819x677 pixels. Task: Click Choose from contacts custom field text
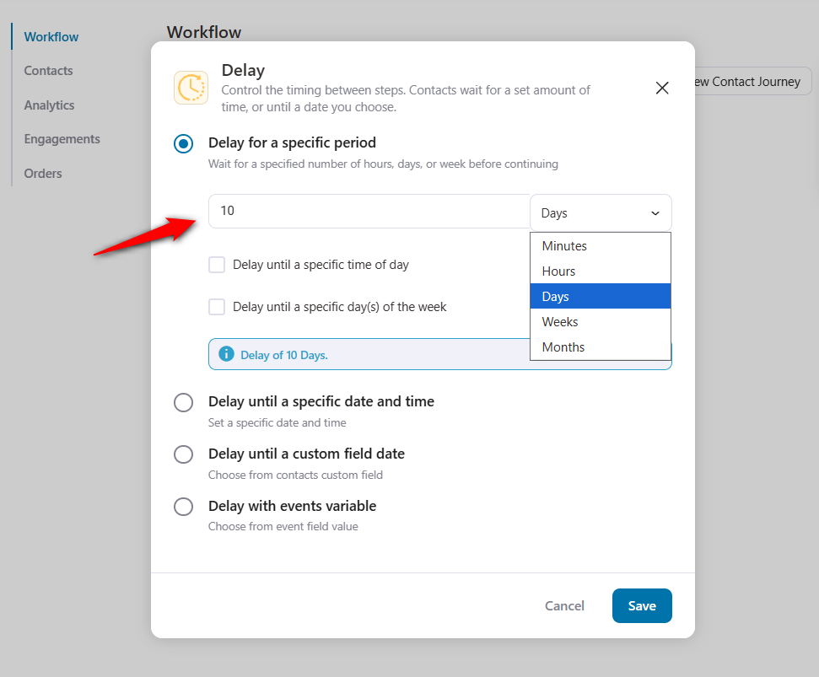(295, 475)
